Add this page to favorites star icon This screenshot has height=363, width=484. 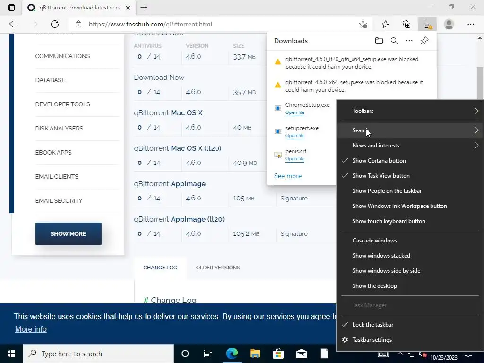363,24
